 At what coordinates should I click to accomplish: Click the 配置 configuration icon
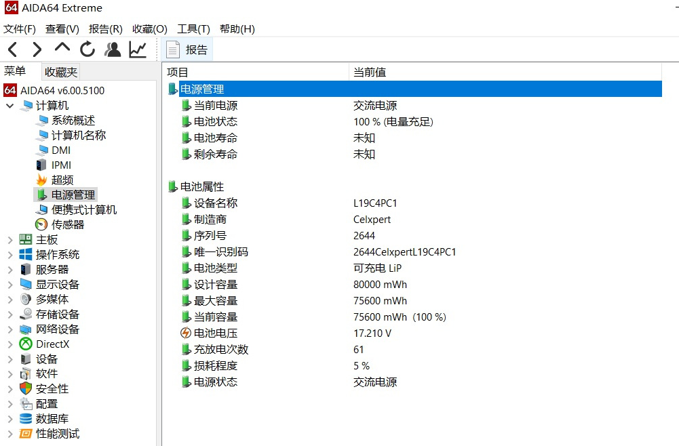(x=26, y=403)
